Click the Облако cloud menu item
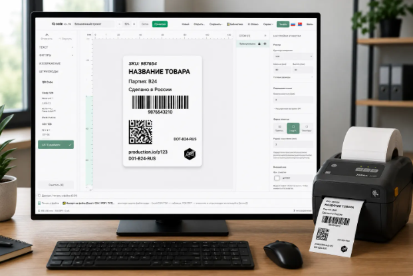The height and width of the screenshot is (276, 413). (x=253, y=24)
